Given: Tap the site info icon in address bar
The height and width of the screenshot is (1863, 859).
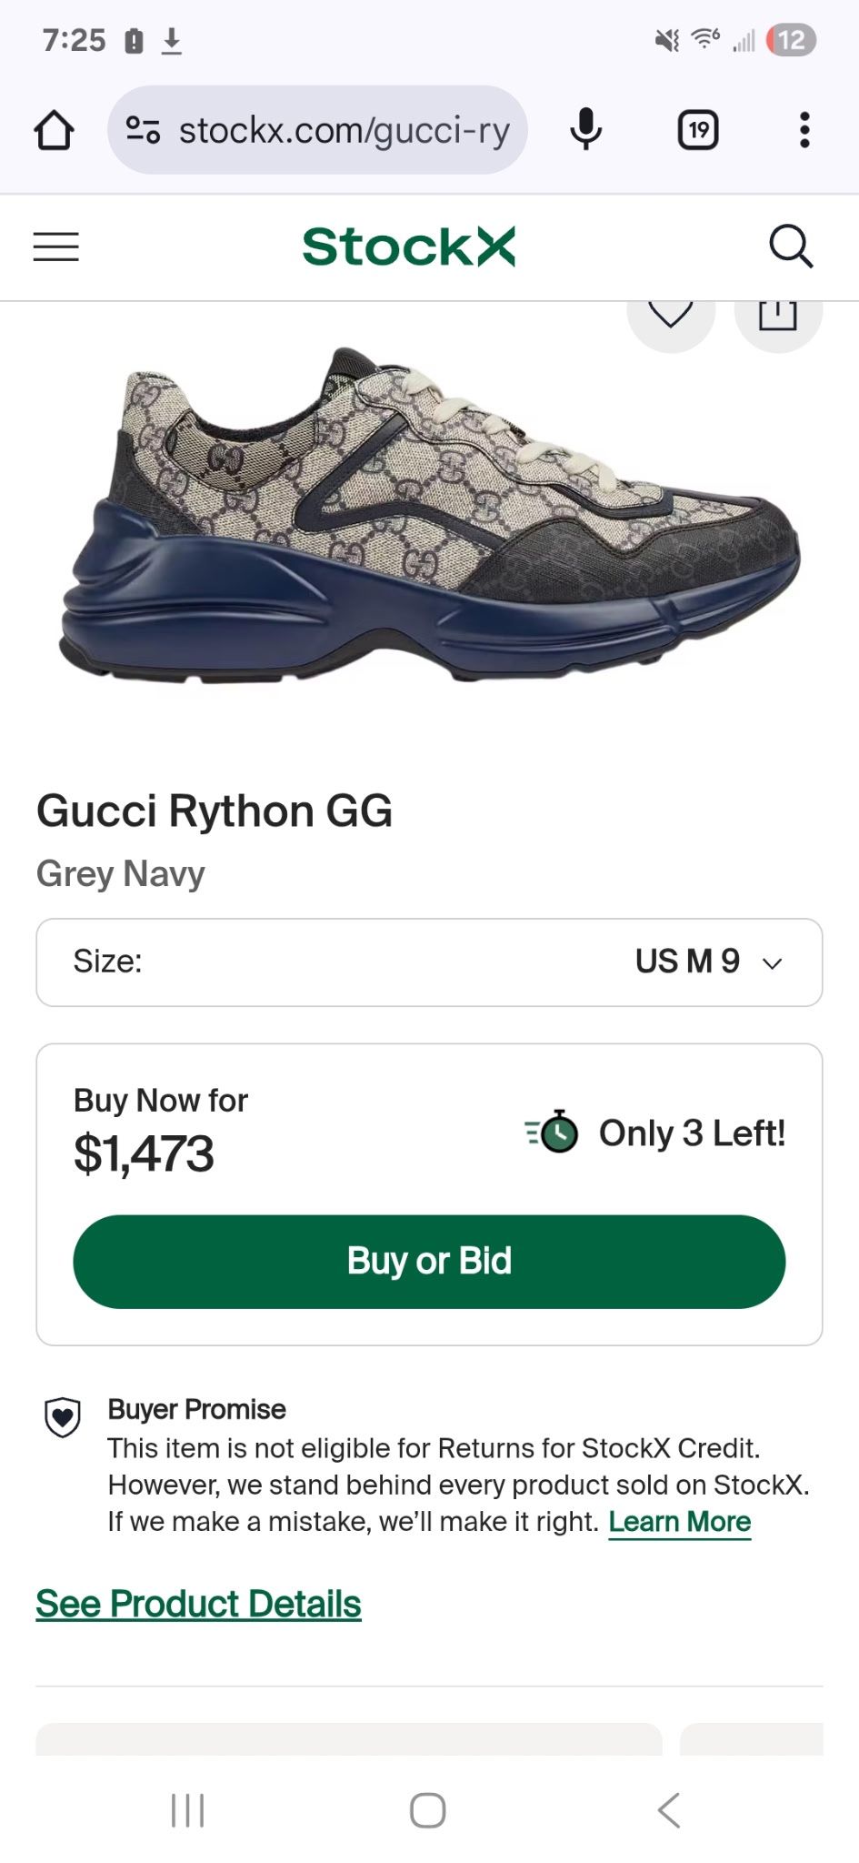Looking at the screenshot, I should [x=143, y=130].
